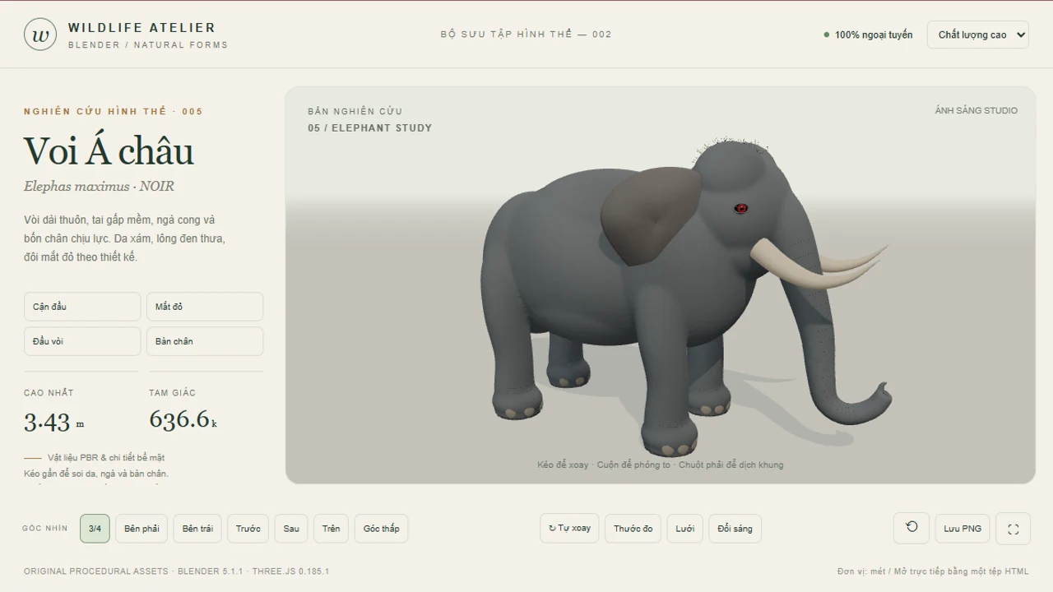The image size is (1053, 592).
Task: Focus on Đầu vòi trunk tip
Action: [82, 341]
